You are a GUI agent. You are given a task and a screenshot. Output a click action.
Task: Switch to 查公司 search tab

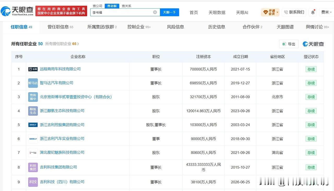97,6
